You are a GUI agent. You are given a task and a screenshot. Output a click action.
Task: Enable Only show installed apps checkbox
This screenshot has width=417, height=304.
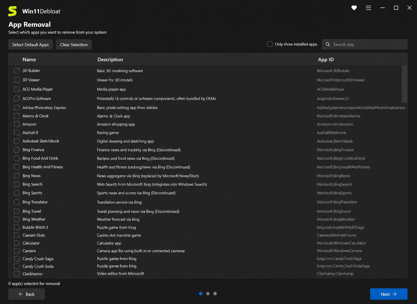coord(270,44)
